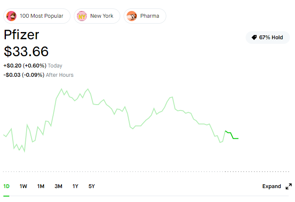Click the 100 Most Popular list avatar icon
The image size is (295, 202).
[11, 16]
